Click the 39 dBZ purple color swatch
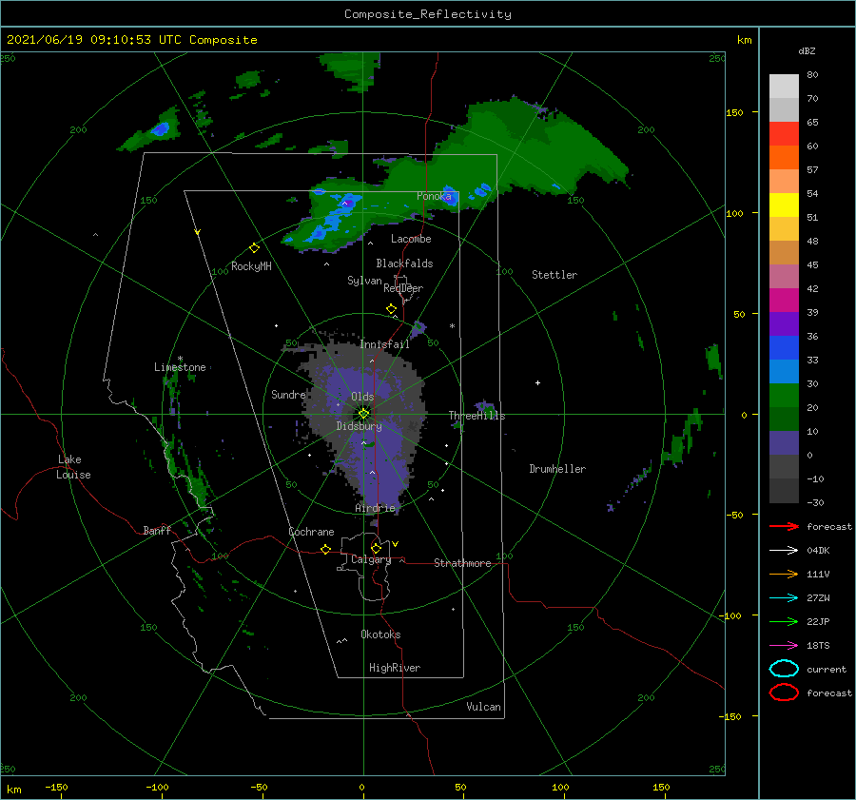856x800 pixels. [x=784, y=323]
